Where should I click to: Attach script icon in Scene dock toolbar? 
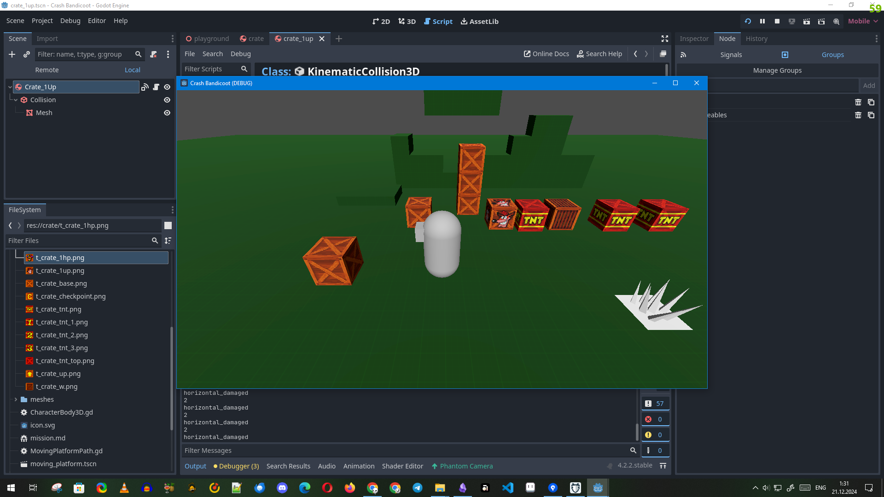(154, 54)
